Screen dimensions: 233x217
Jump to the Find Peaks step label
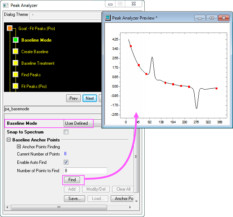(x=31, y=75)
